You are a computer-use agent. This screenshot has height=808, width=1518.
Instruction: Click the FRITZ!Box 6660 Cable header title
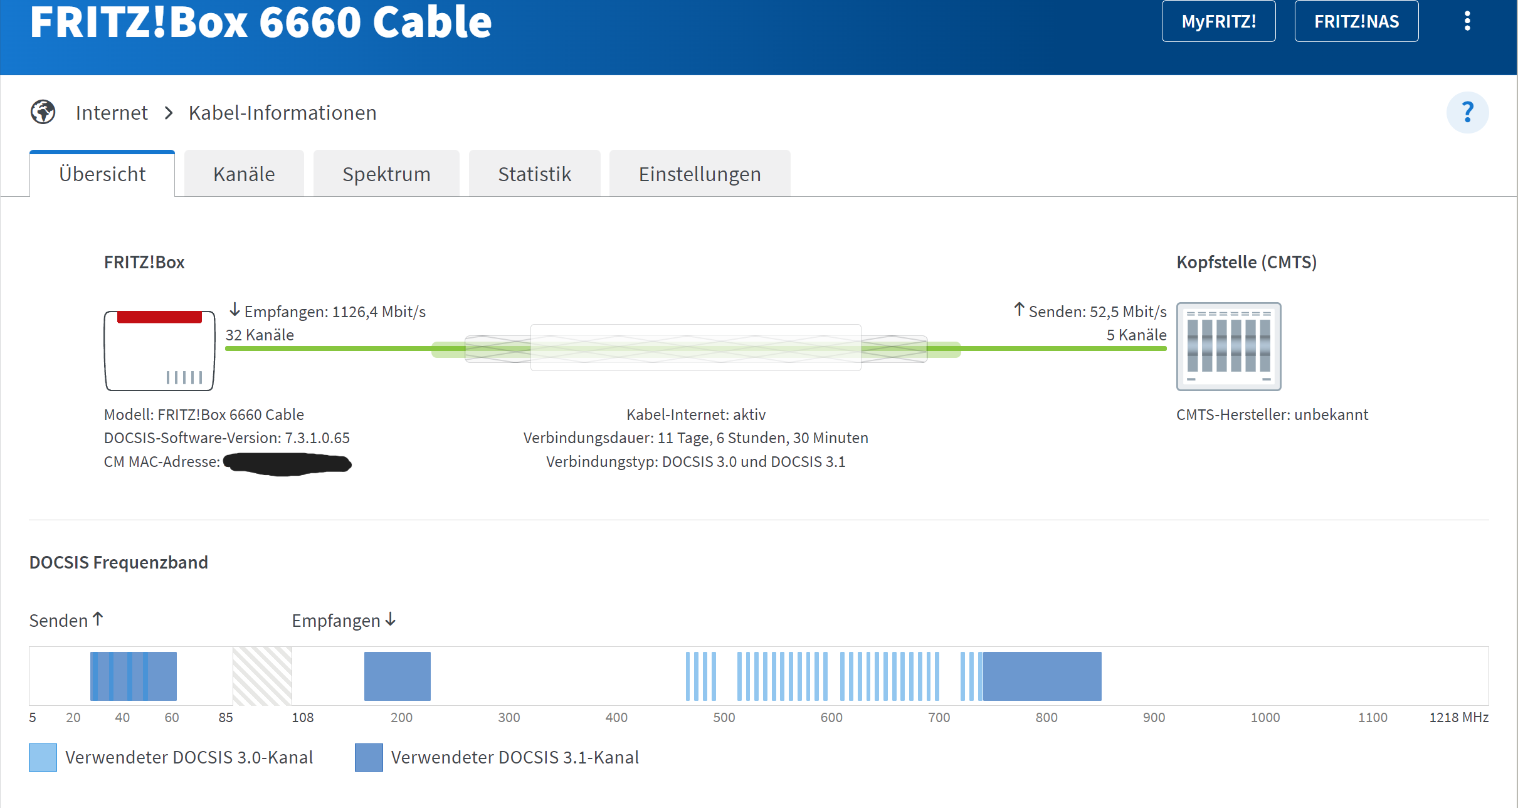[x=261, y=23]
